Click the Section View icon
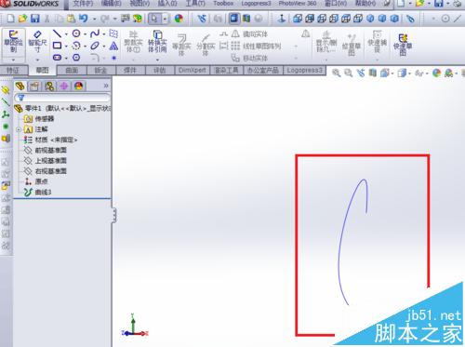The image size is (465, 347). [x=373, y=73]
